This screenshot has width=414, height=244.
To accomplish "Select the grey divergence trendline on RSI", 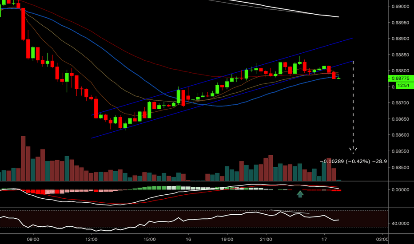I will point(290,212).
